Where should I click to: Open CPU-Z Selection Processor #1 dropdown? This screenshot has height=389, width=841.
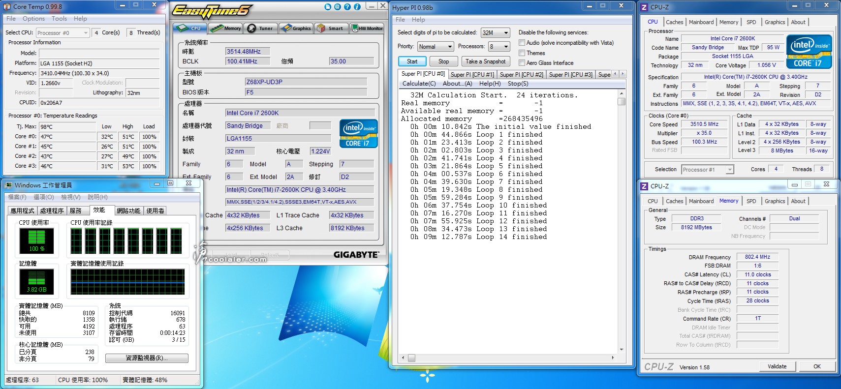[708, 170]
